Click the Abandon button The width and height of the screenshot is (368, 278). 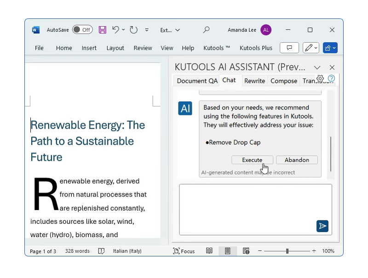click(x=297, y=160)
